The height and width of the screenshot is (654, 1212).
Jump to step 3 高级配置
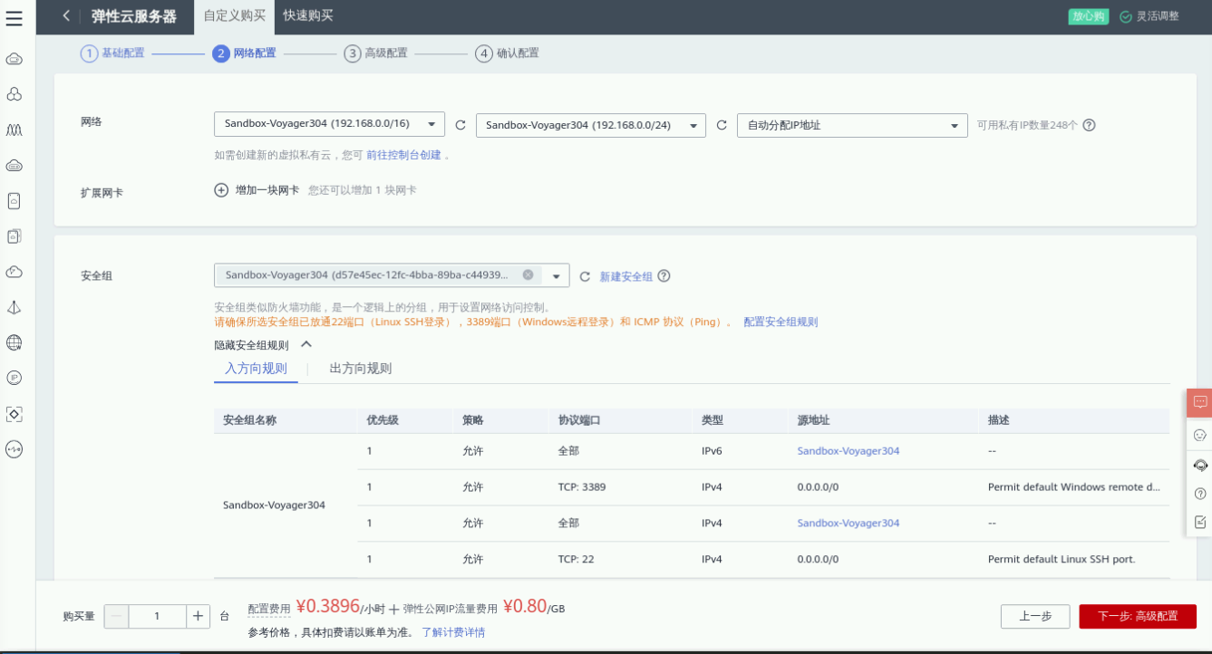tap(376, 53)
